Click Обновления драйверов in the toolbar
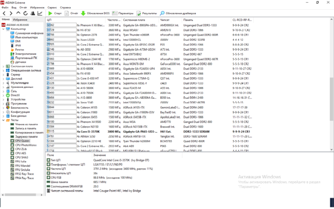334x209 pixels. click(178, 13)
